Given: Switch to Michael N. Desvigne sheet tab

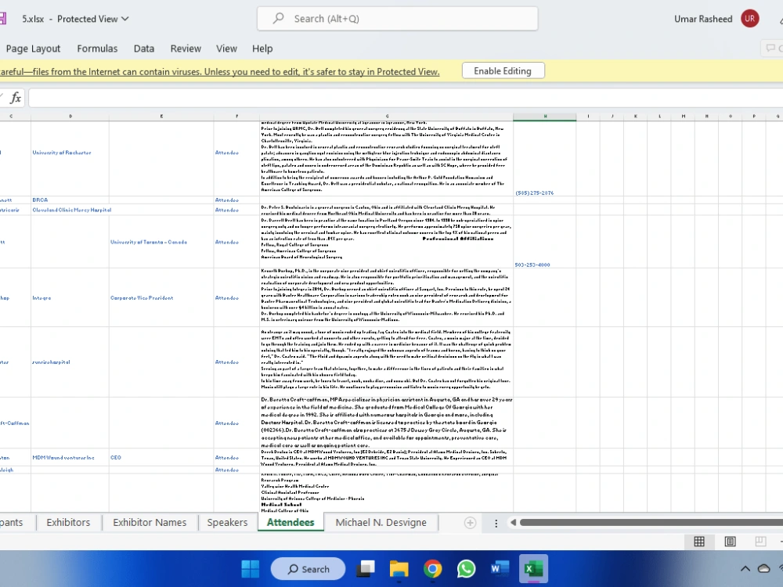Looking at the screenshot, I should click(x=381, y=522).
